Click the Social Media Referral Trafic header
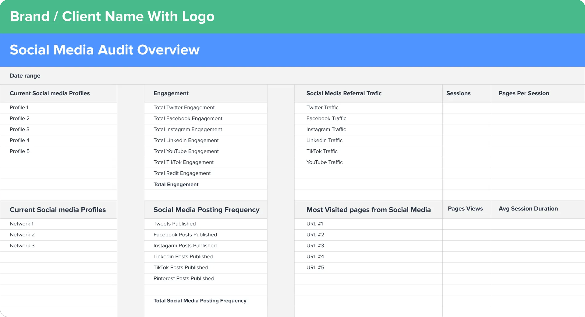Image resolution: width=585 pixels, height=317 pixels. pyautogui.click(x=344, y=93)
